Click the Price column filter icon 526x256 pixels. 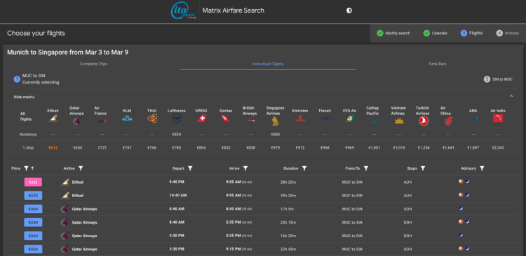(26, 168)
